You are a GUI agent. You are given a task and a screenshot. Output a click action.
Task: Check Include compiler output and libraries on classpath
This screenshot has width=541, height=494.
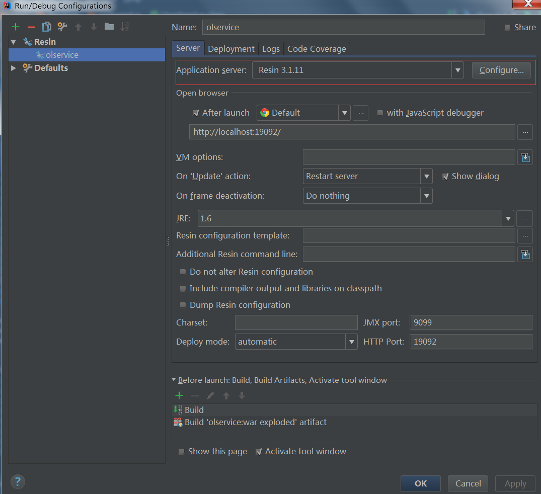point(183,288)
